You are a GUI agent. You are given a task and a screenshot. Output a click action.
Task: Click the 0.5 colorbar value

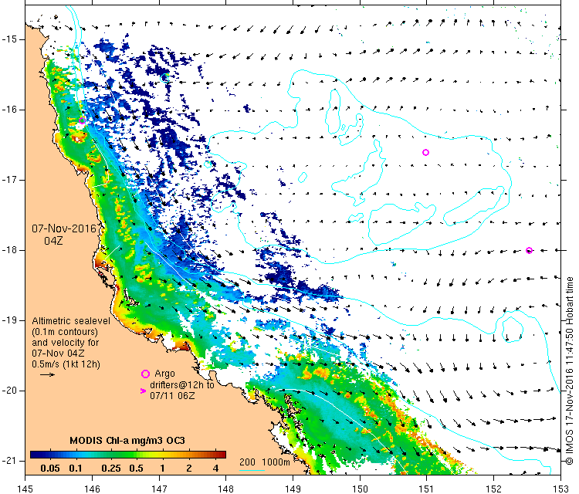click(x=136, y=469)
